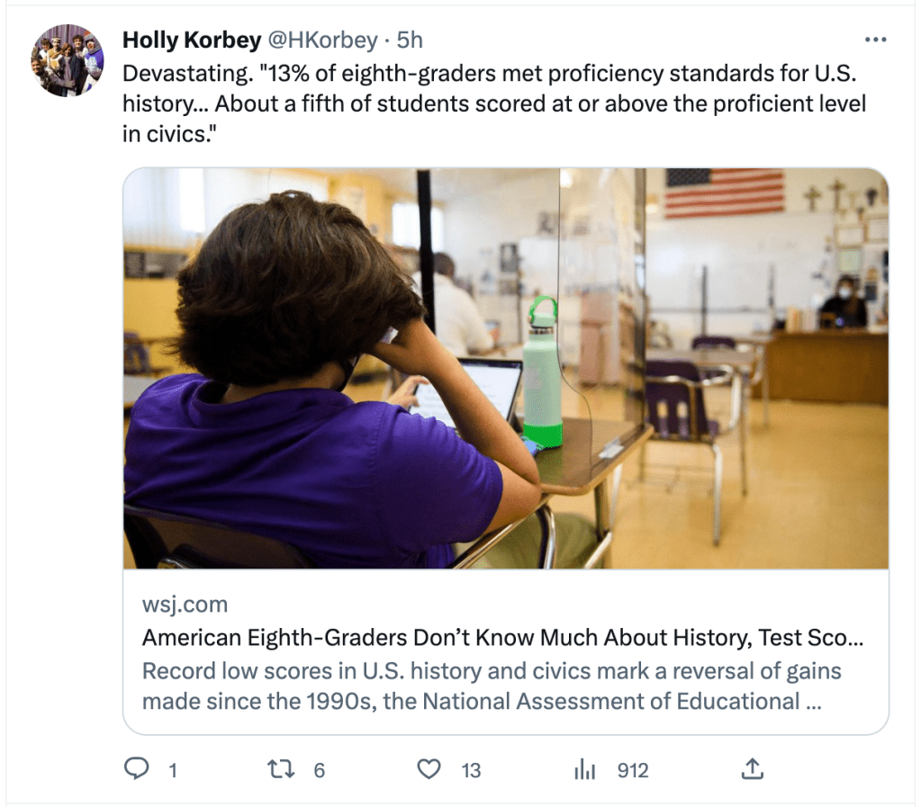Click the view count of 912
The height and width of the screenshot is (807, 921).
pos(632,770)
